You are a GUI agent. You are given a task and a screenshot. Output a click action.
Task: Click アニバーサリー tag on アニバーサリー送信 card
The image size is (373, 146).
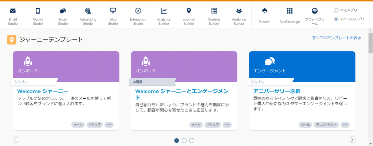point(326,125)
